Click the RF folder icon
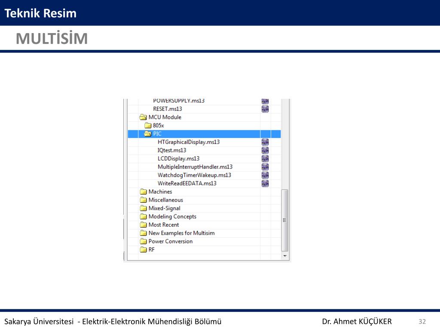This screenshot has height=330, width=440. (x=144, y=250)
